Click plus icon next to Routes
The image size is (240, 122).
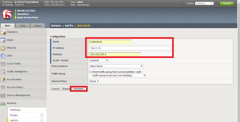[42, 115]
